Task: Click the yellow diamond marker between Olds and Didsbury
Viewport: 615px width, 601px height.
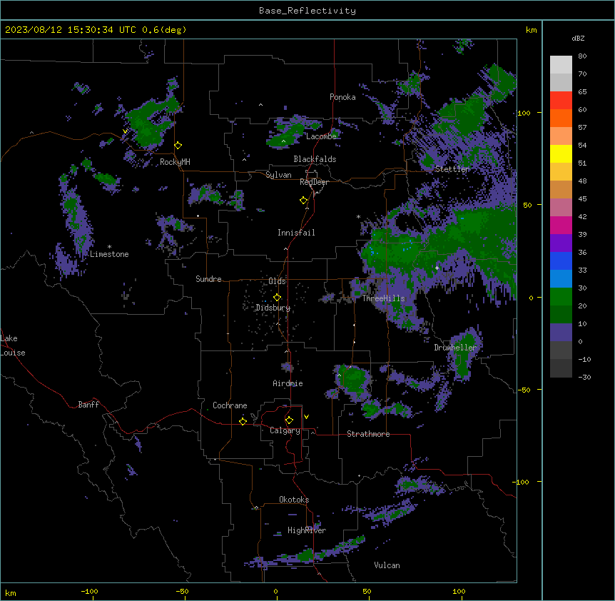Action: tap(278, 298)
